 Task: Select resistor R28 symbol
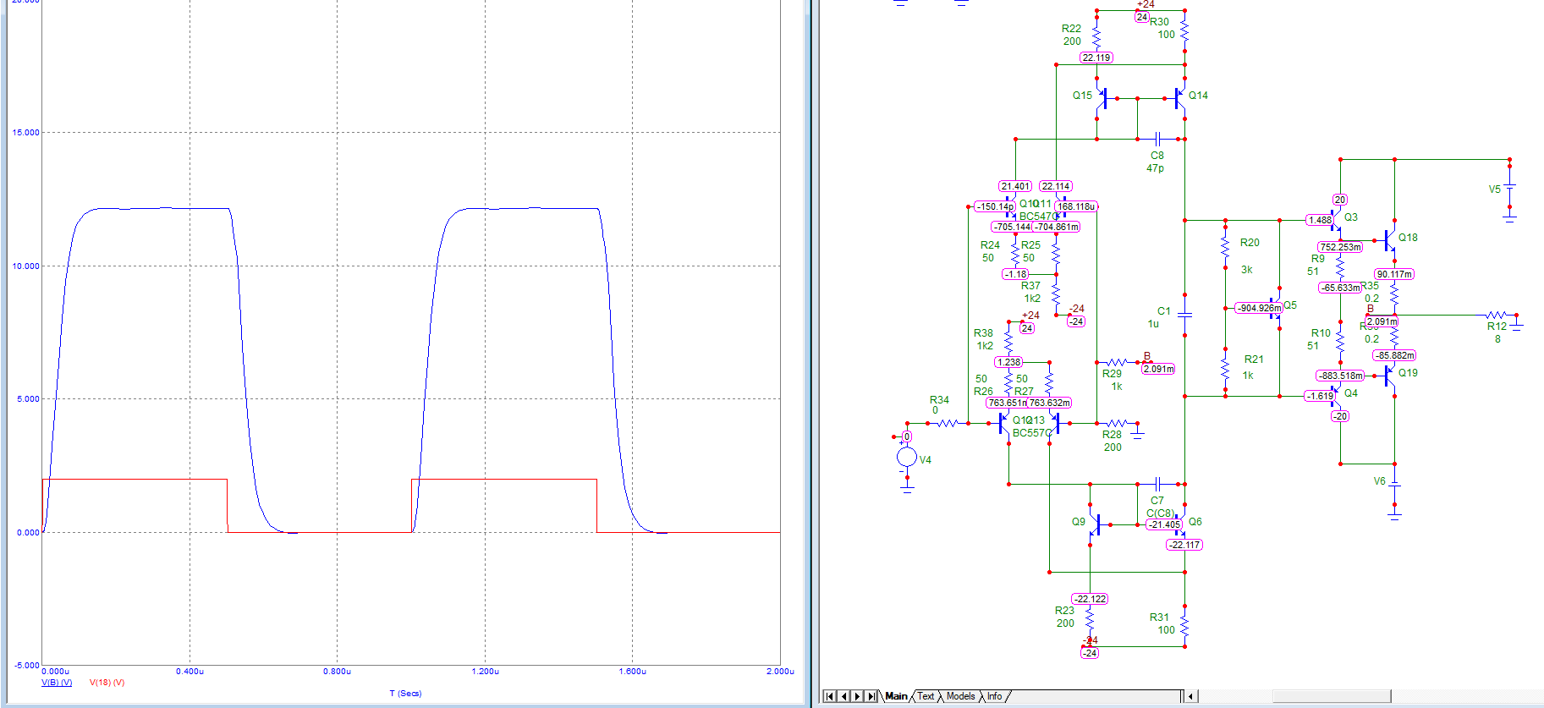(1117, 423)
